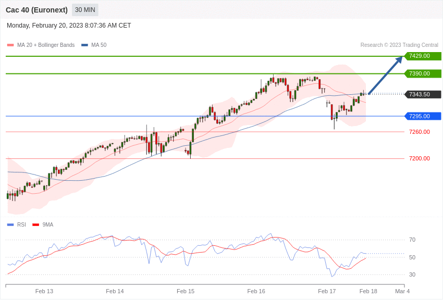Toggle the MA 50 legend entry

(94, 45)
